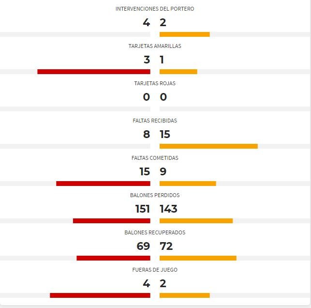Click the orange Faltas Cometidas bar
Viewport: 311px width, 308px height.
(188, 184)
